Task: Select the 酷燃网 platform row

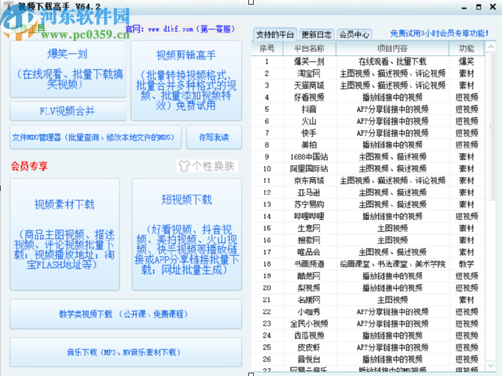Action: [x=368, y=276]
